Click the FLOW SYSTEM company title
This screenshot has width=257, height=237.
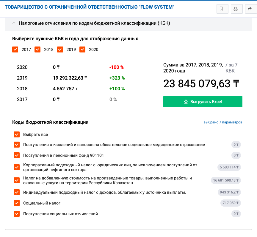pos(89,7)
